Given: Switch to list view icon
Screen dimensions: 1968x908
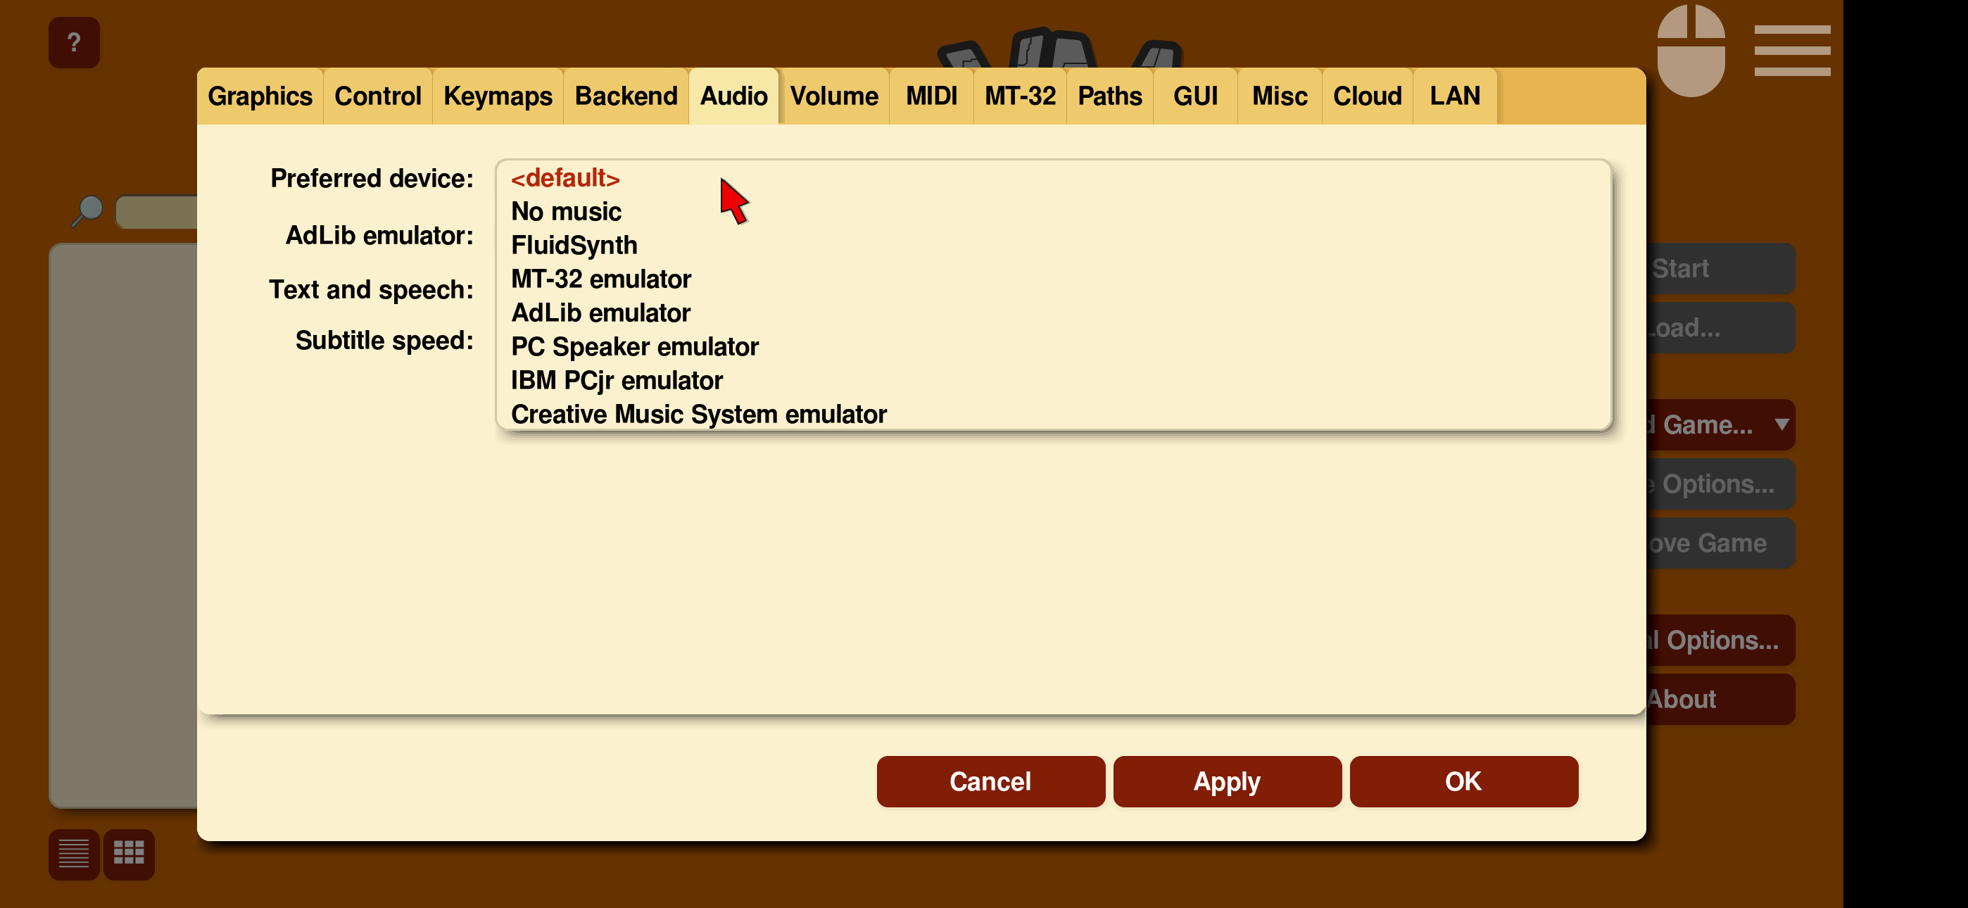Looking at the screenshot, I should (74, 853).
